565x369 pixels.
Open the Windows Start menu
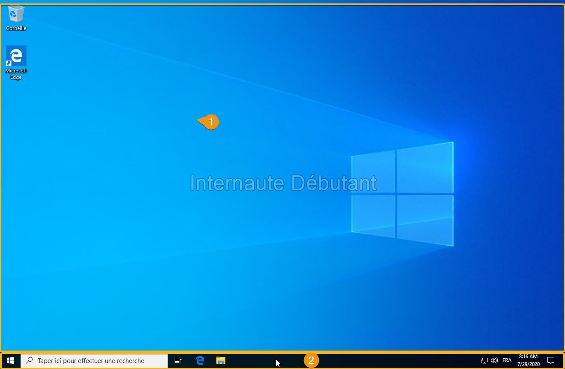(10, 360)
